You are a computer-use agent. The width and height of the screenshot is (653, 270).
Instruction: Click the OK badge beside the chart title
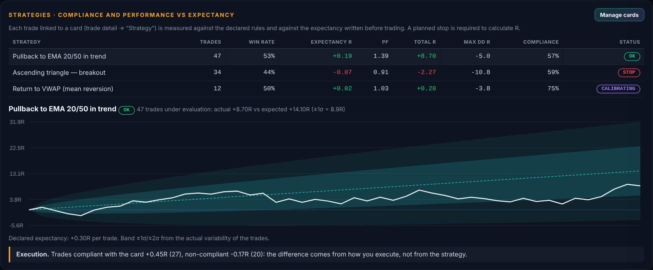coord(126,110)
